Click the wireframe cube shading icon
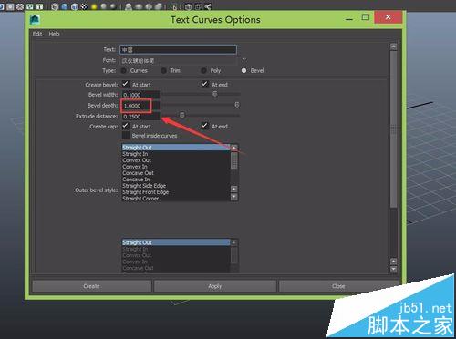This screenshot has width=456, height=339. click(x=55, y=6)
